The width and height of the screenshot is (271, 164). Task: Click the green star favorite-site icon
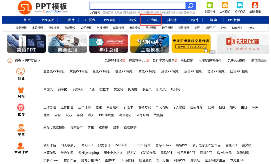[210, 5]
